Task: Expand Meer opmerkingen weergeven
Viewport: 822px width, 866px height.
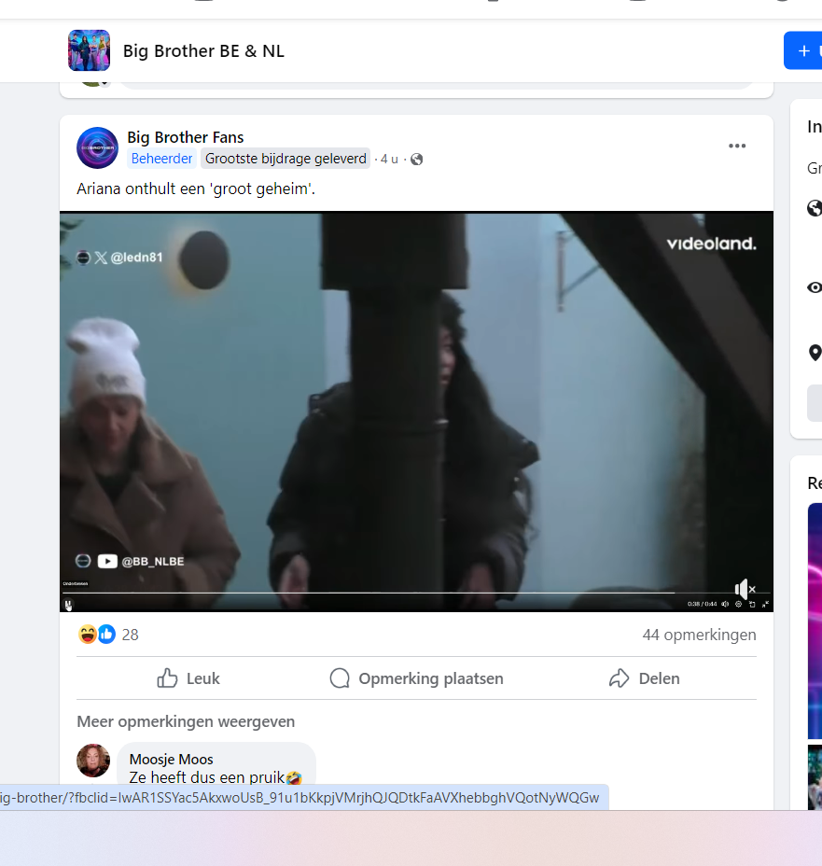Action: 186,722
